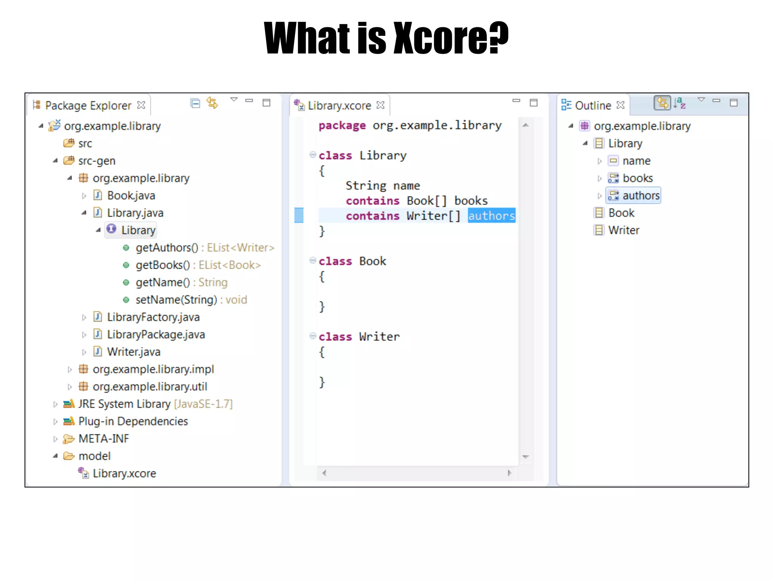773x580 pixels.
Task: Click the Writer class icon in Outline
Action: tap(599, 230)
